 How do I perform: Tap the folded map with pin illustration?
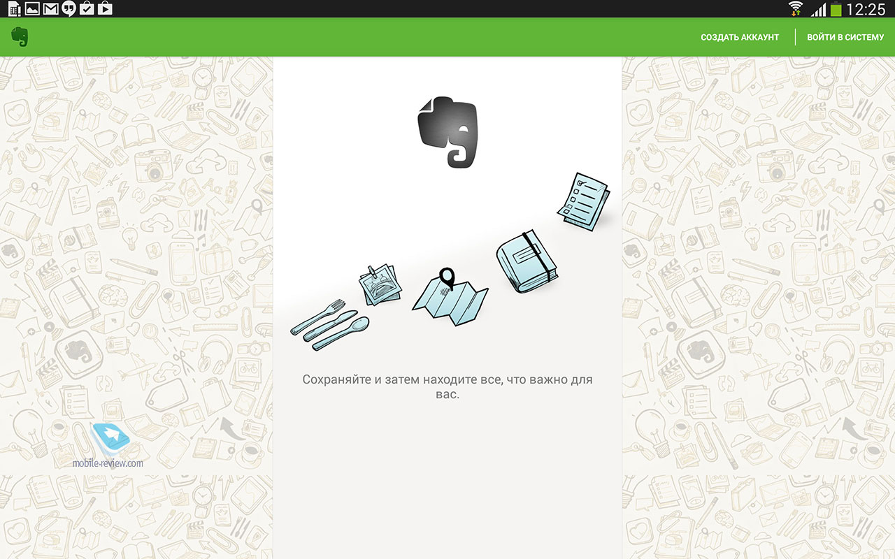pyautogui.click(x=450, y=298)
